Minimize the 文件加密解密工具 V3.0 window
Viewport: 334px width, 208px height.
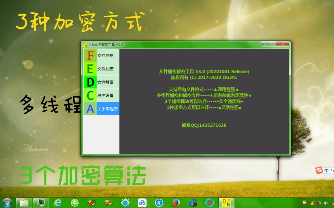coord(265,44)
